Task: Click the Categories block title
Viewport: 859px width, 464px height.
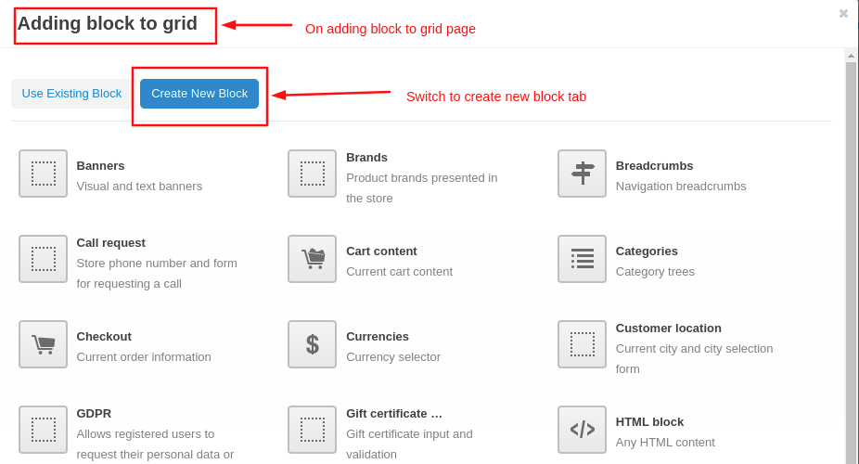Action: point(647,251)
